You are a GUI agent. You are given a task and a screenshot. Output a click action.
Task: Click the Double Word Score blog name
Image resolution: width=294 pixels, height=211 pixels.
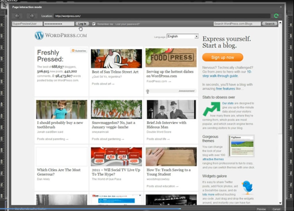click(x=159, y=132)
